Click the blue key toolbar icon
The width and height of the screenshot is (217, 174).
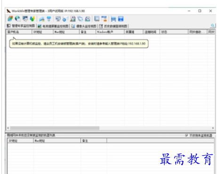(49, 19)
